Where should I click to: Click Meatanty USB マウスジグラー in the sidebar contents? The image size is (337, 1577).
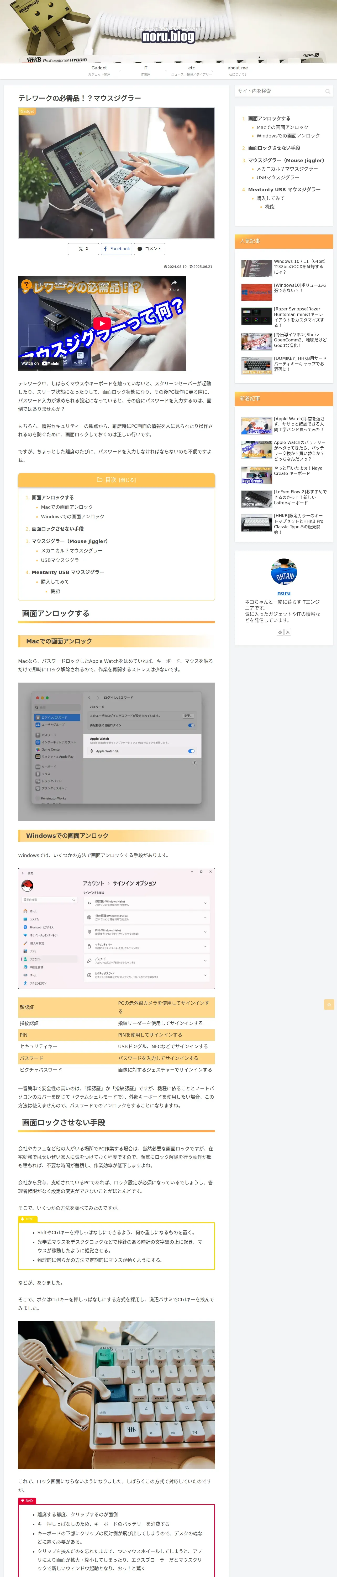click(285, 190)
